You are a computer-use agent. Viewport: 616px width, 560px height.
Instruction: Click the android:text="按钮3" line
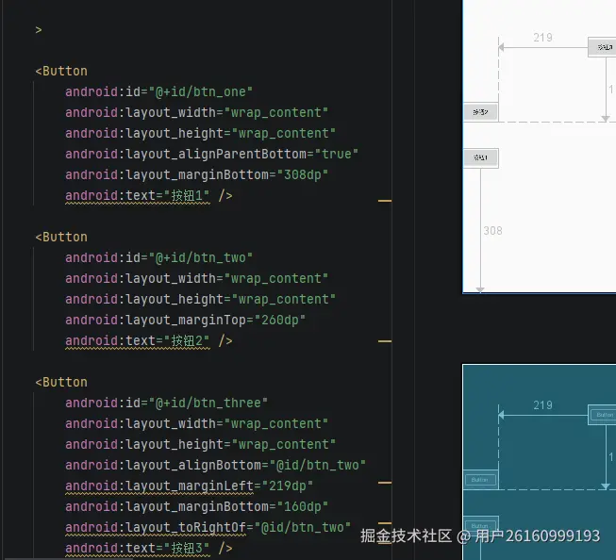click(x=148, y=549)
